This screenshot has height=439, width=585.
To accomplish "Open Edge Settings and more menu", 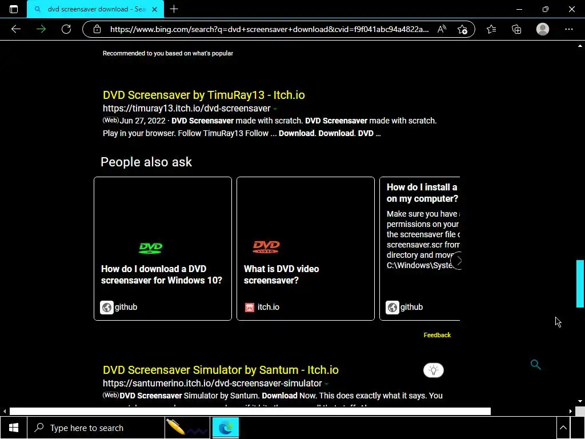I will point(569,29).
